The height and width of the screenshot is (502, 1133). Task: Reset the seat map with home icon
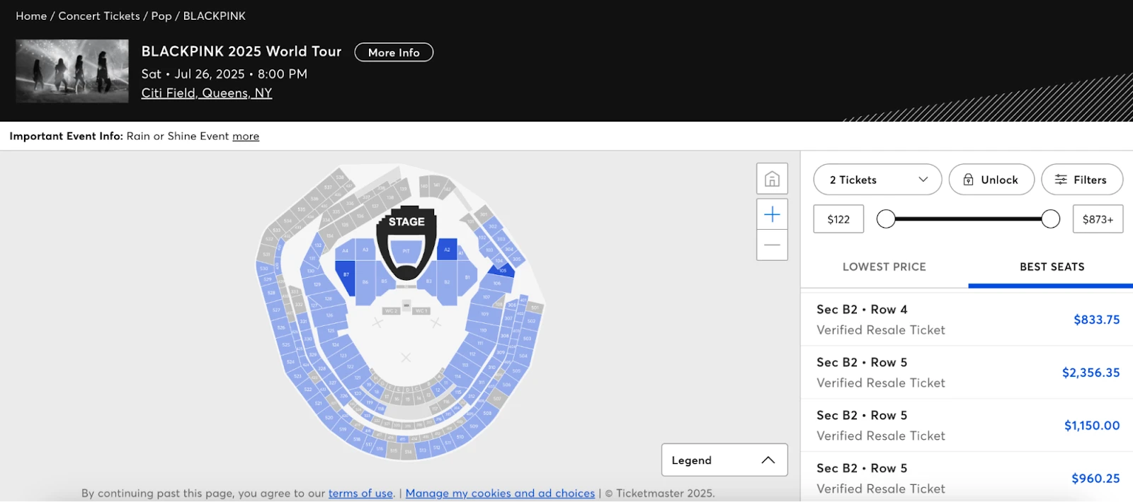[772, 179]
